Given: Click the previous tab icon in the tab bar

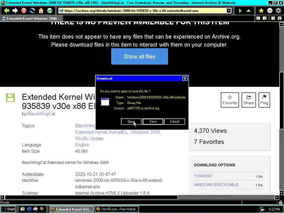Looking at the screenshot, I should [258, 18].
